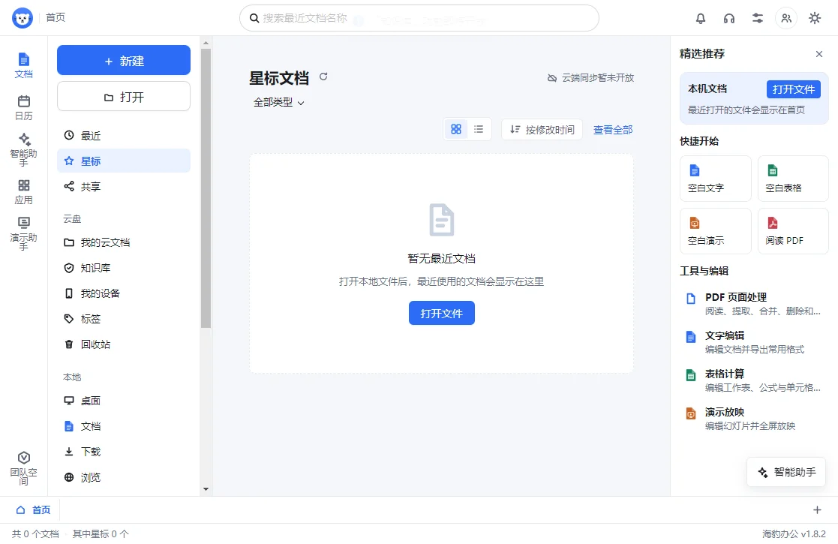Open the 按修改时间 sort dropdown
838x544 pixels.
tap(542, 129)
